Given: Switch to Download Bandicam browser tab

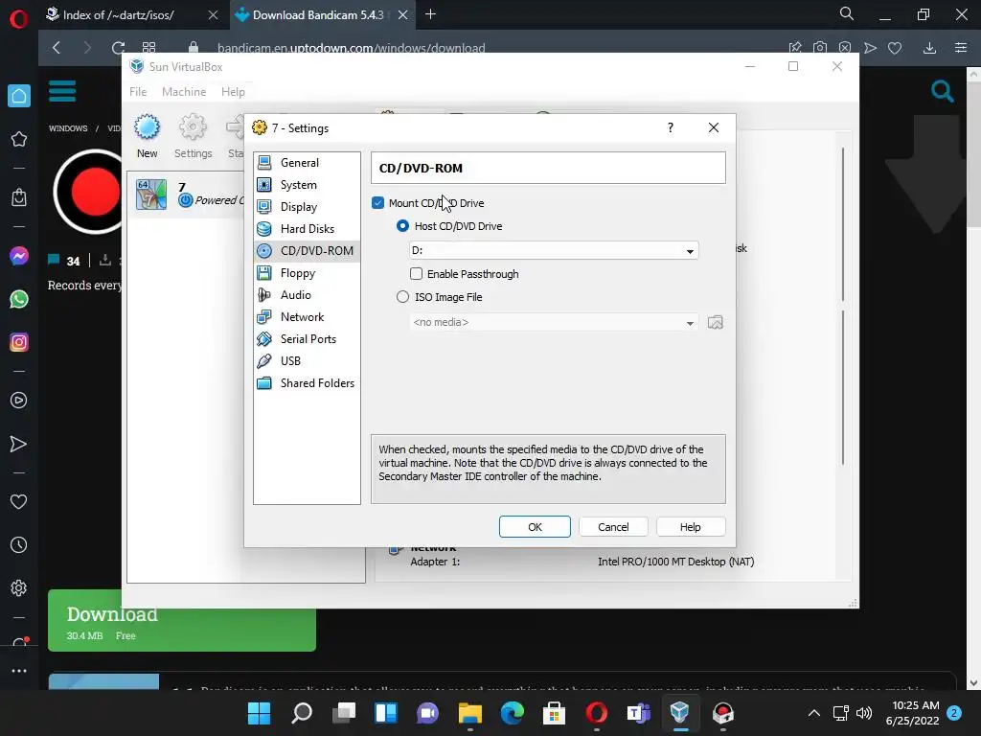Looking at the screenshot, I should coord(318,15).
